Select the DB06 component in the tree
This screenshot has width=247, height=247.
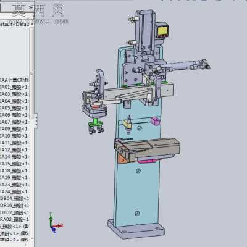click(14, 206)
